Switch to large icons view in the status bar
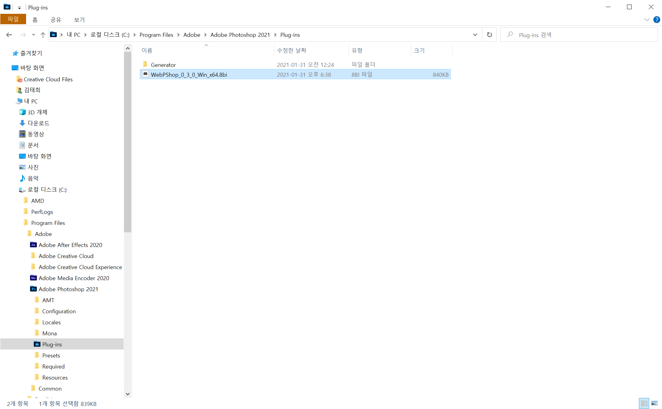 (654, 403)
